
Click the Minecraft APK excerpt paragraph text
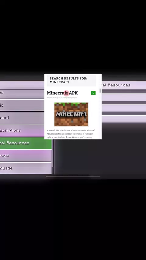(71, 134)
